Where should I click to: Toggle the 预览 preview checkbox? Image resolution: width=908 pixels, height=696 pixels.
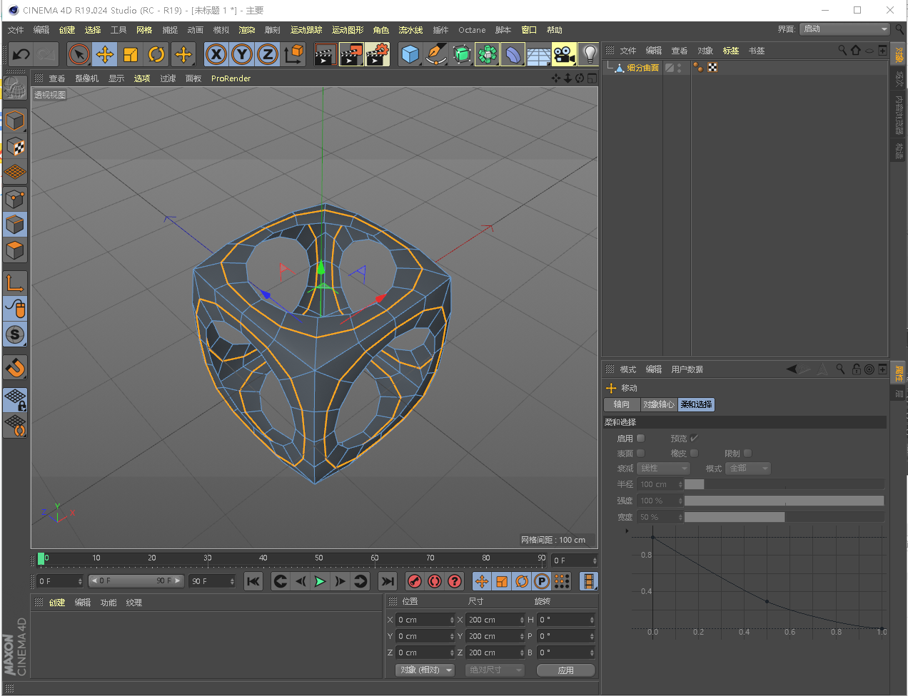pyautogui.click(x=694, y=439)
